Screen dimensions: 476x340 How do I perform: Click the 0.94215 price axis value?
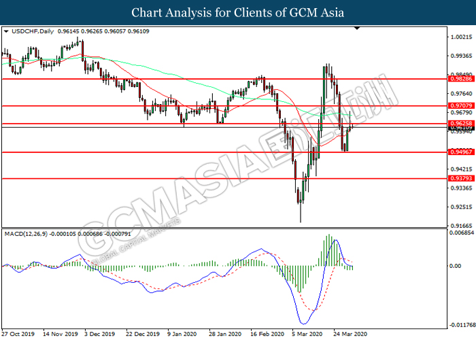[x=462, y=169]
